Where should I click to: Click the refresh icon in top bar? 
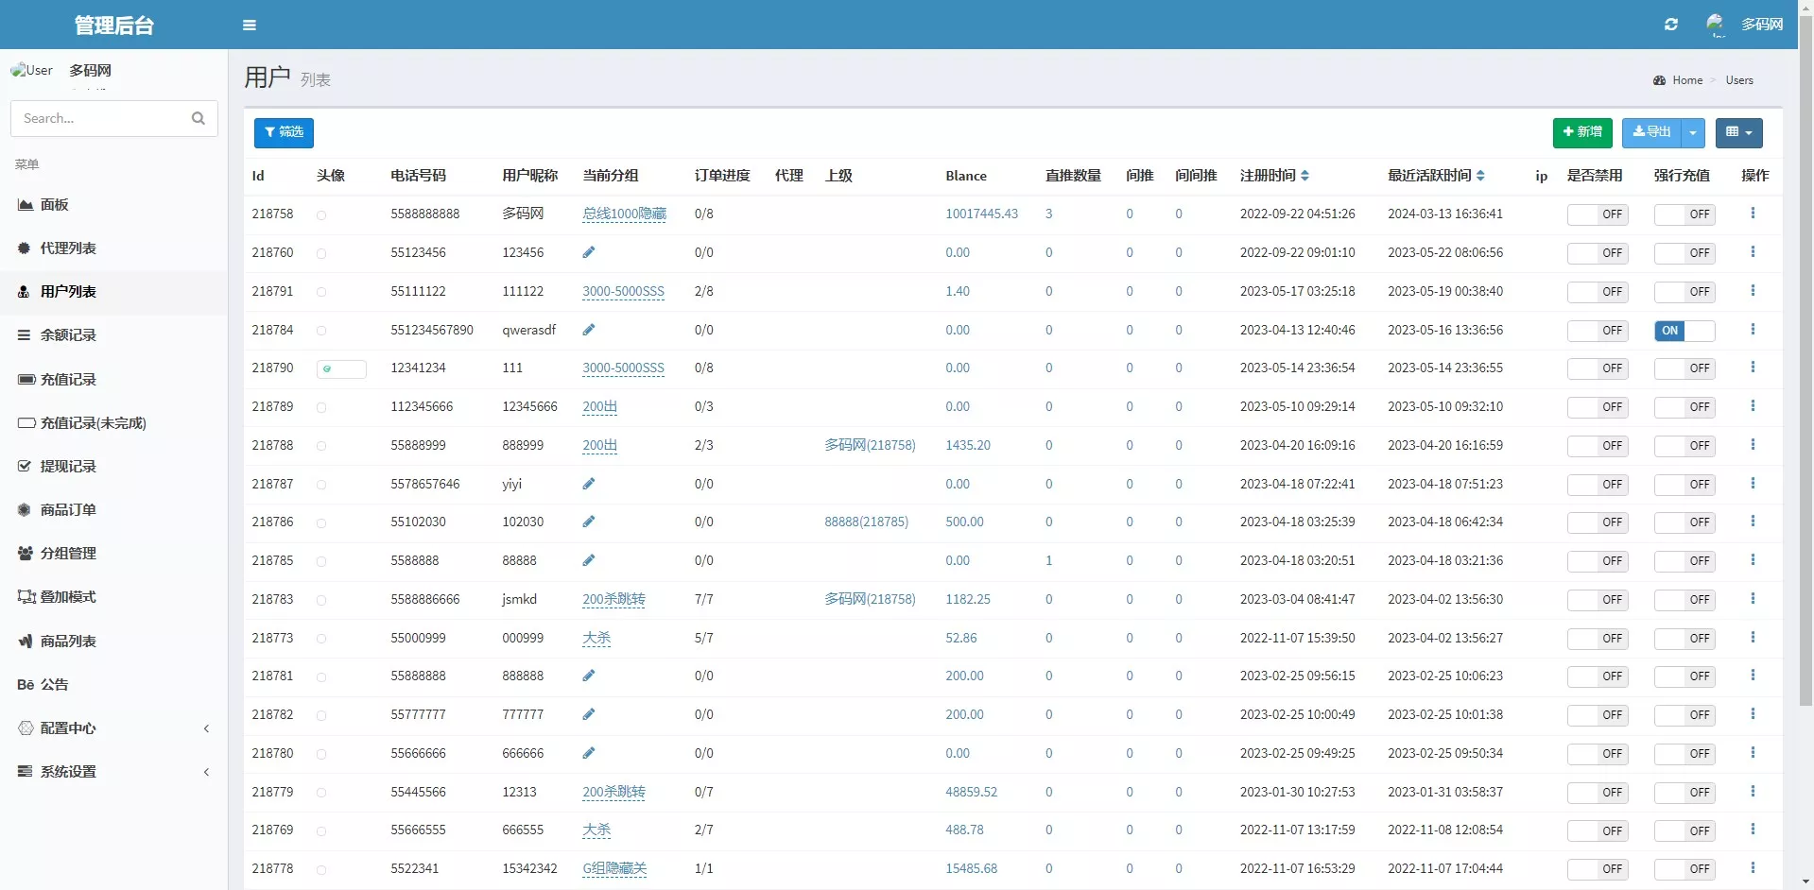tap(1670, 25)
